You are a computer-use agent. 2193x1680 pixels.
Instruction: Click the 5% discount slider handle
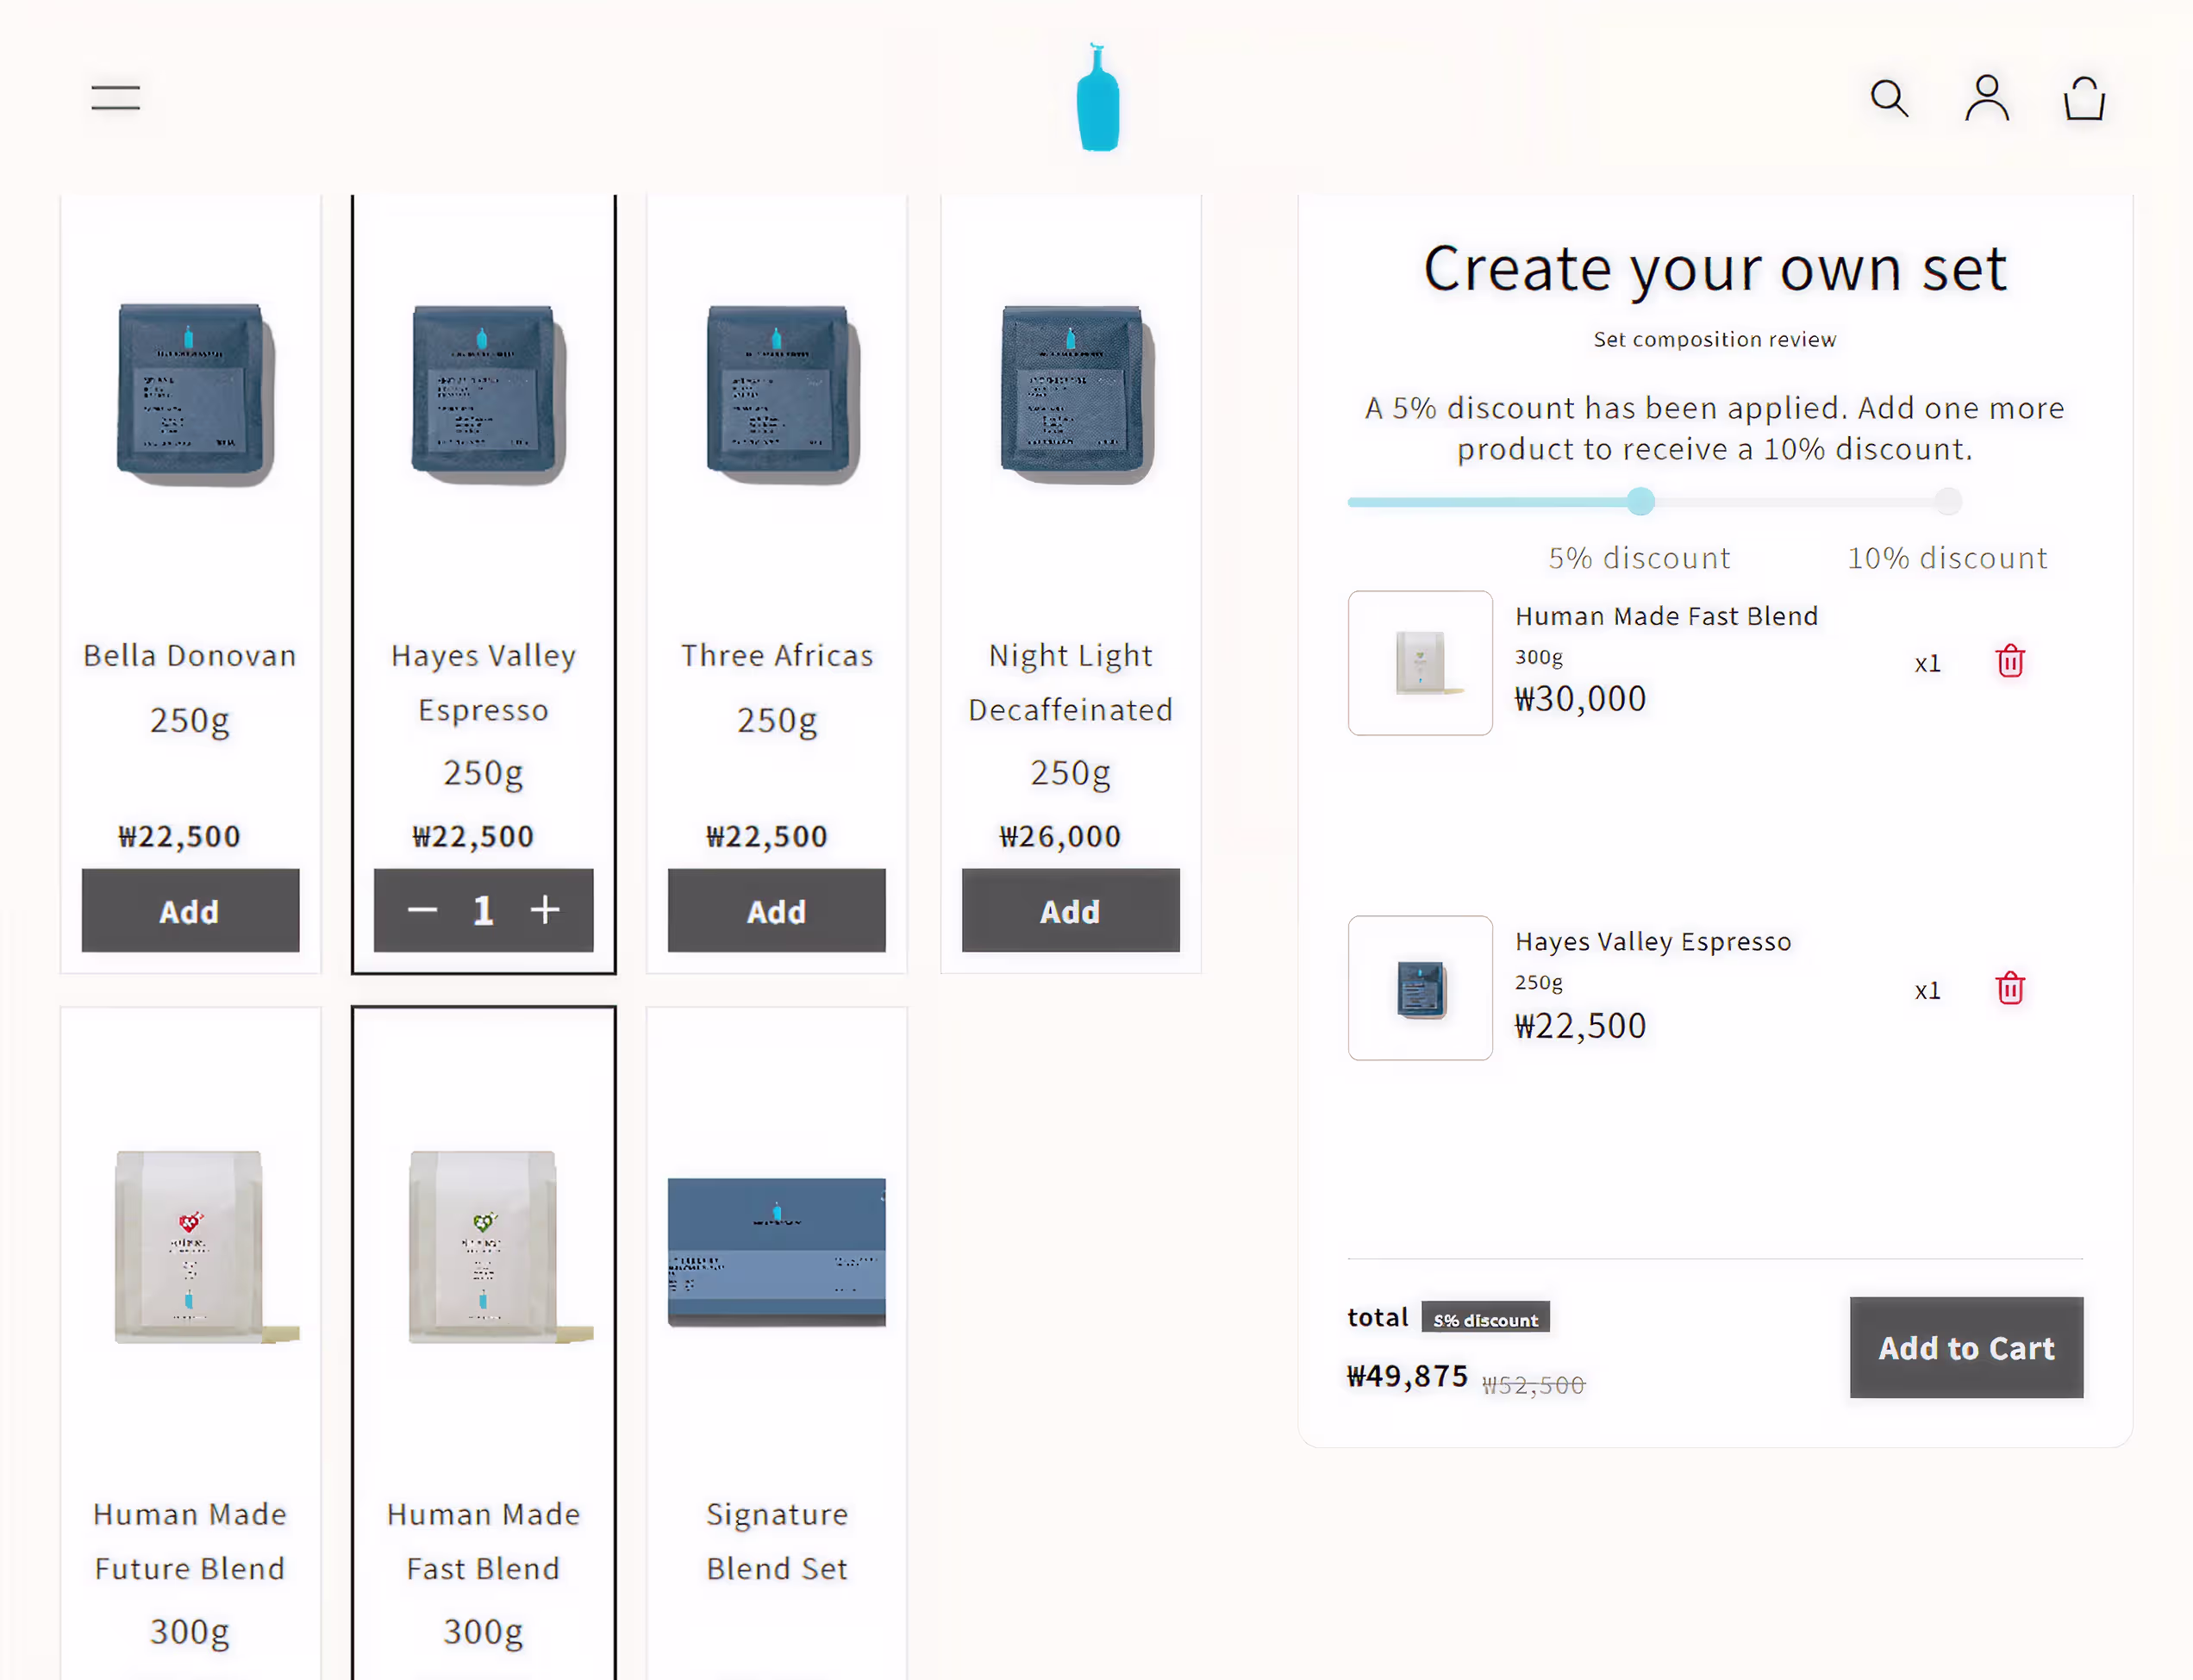[x=1640, y=501]
